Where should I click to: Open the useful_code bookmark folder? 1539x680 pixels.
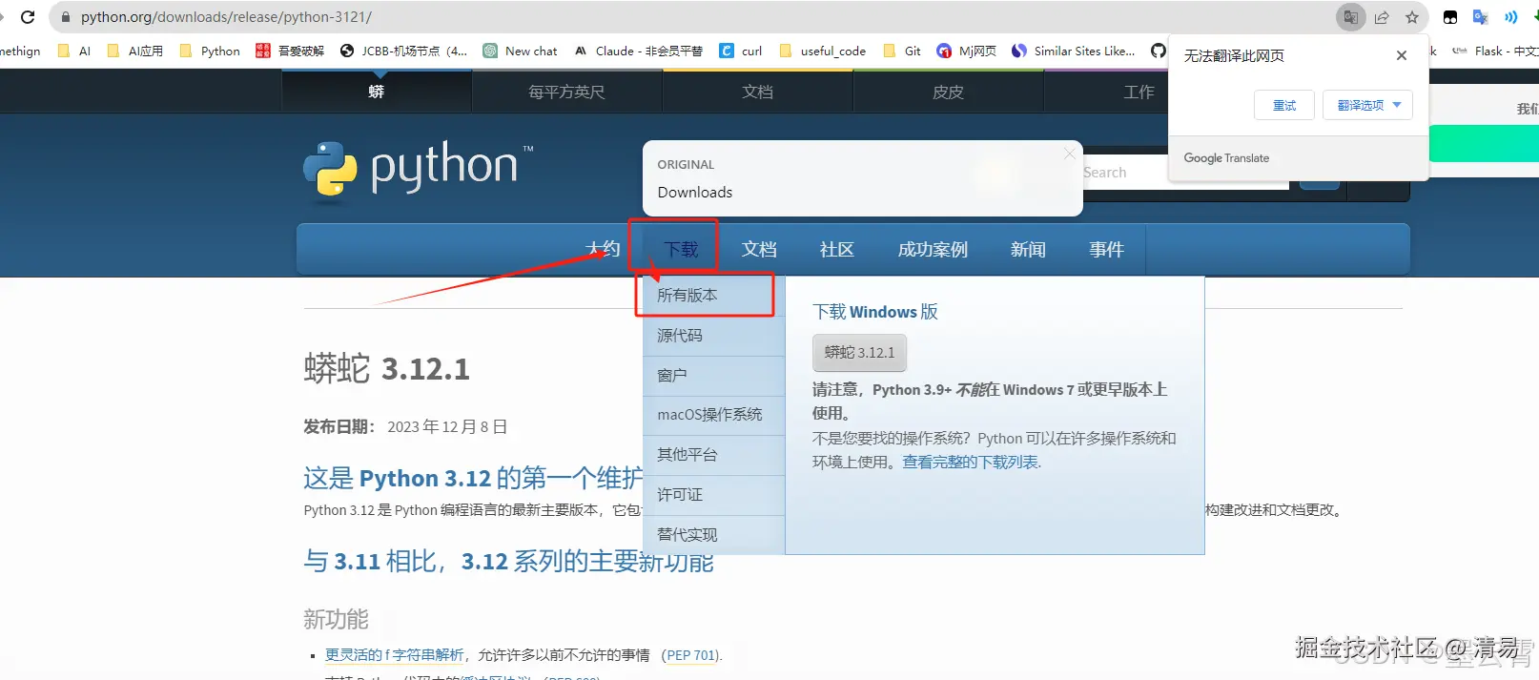click(x=823, y=52)
